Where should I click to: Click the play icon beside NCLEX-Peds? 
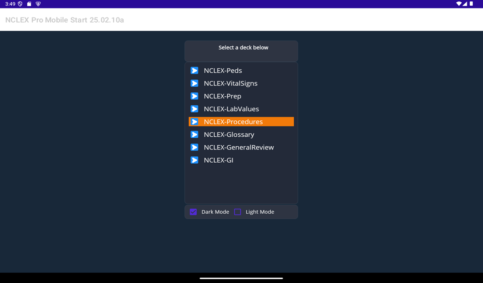pyautogui.click(x=194, y=71)
